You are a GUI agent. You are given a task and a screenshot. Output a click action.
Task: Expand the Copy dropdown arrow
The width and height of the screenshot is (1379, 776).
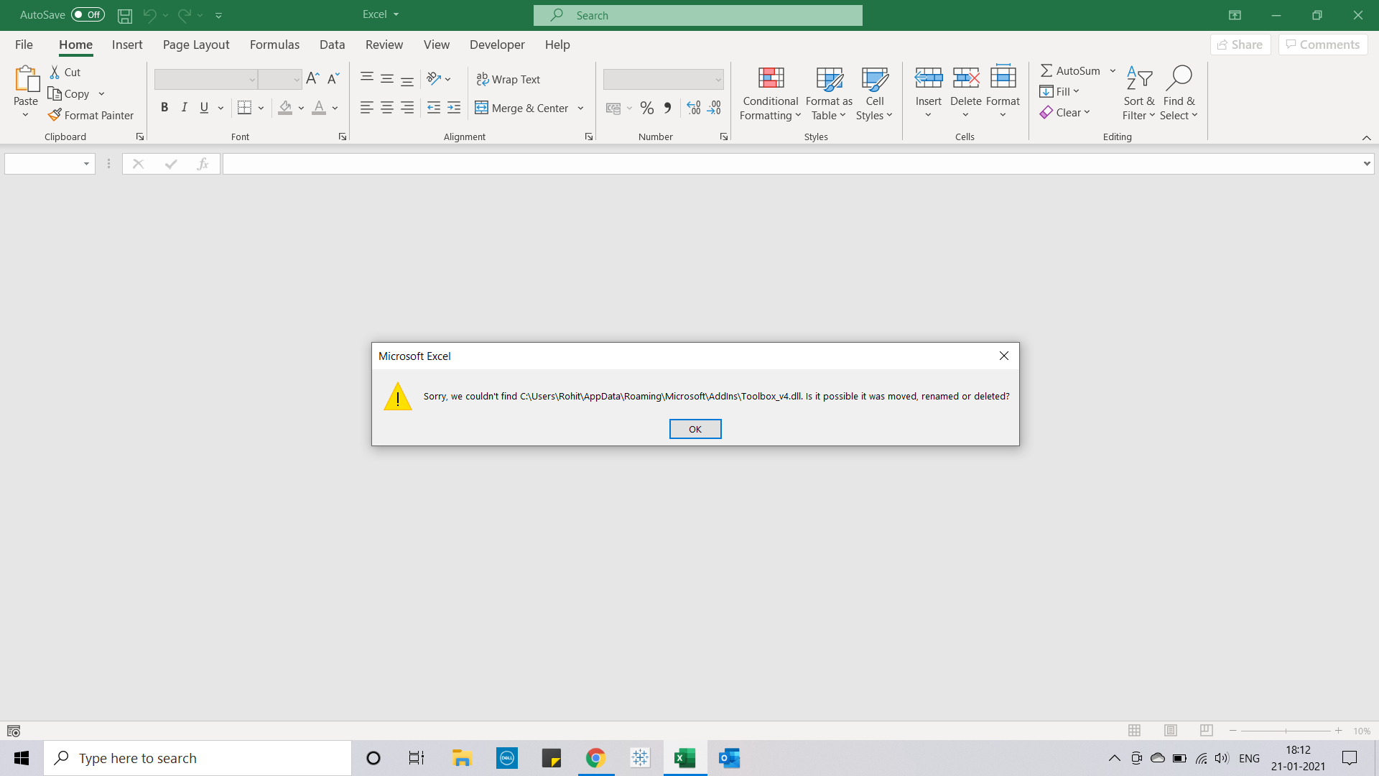(101, 93)
